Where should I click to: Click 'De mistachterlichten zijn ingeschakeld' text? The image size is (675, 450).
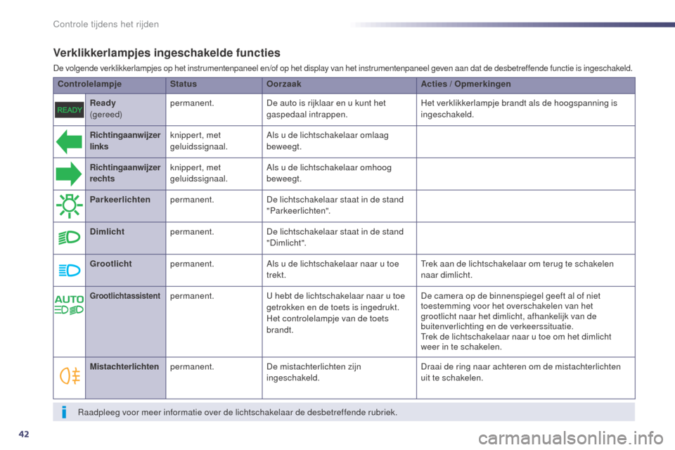314,372
